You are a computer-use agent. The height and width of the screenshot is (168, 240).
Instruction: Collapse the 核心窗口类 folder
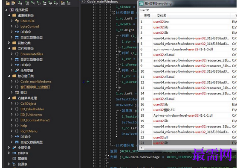coord(9,76)
